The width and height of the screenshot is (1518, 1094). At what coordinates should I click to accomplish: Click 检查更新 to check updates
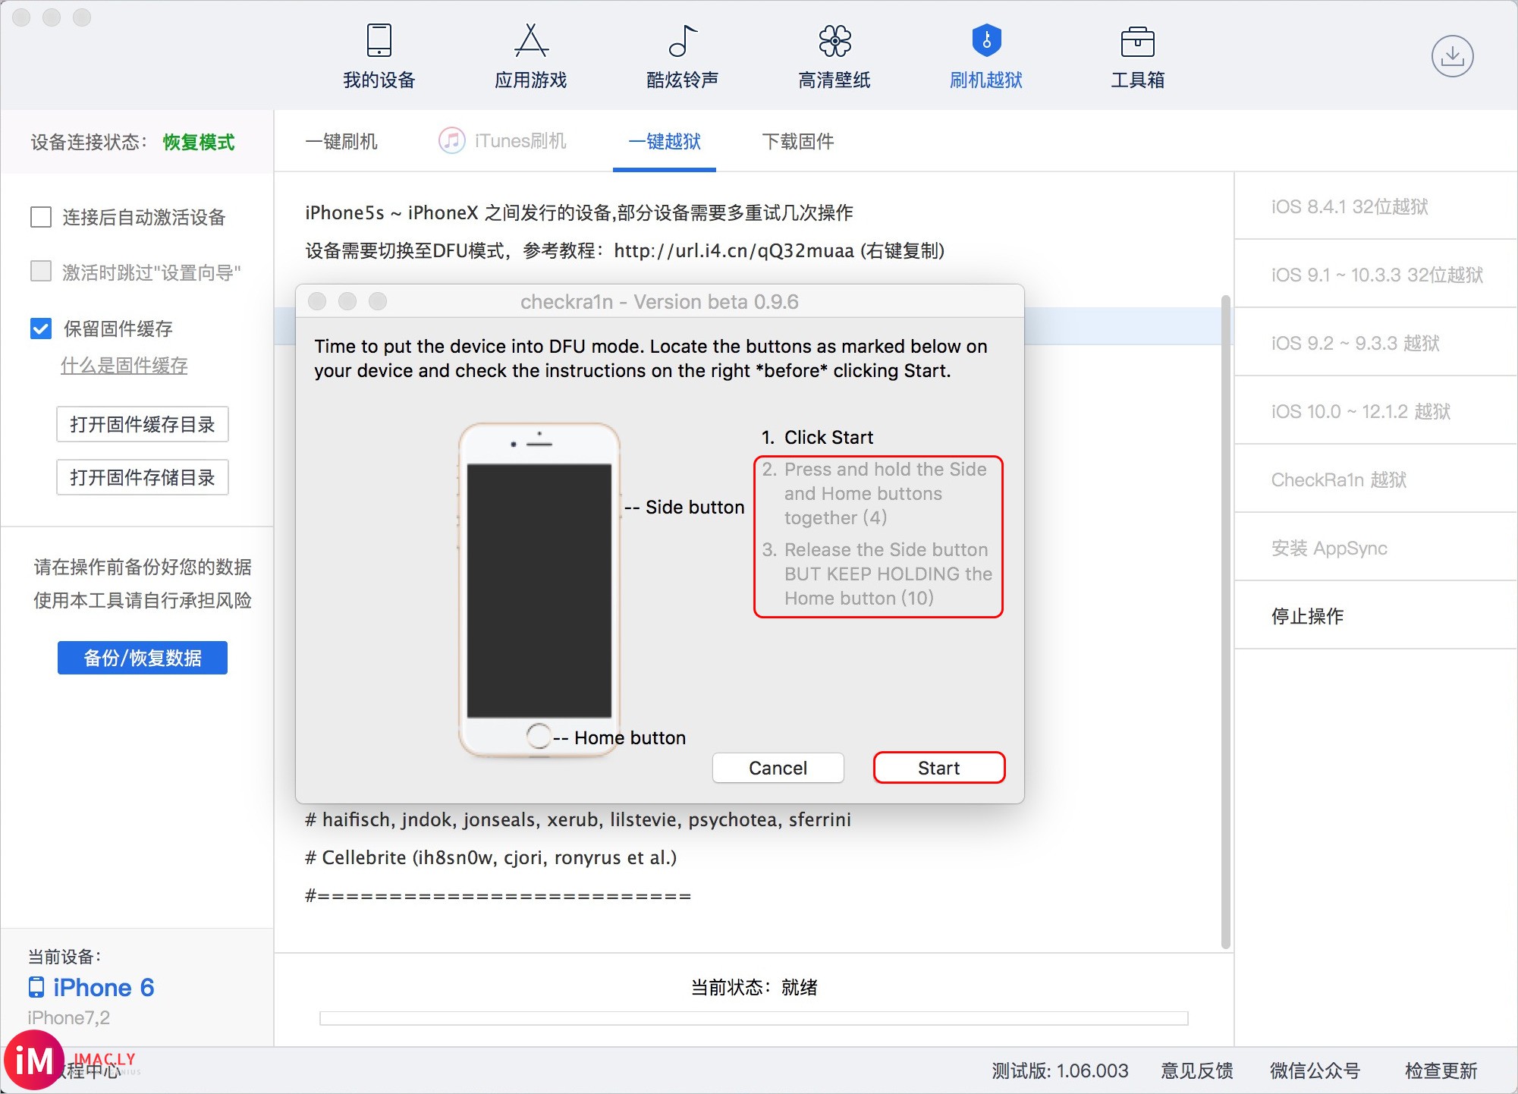(1441, 1070)
